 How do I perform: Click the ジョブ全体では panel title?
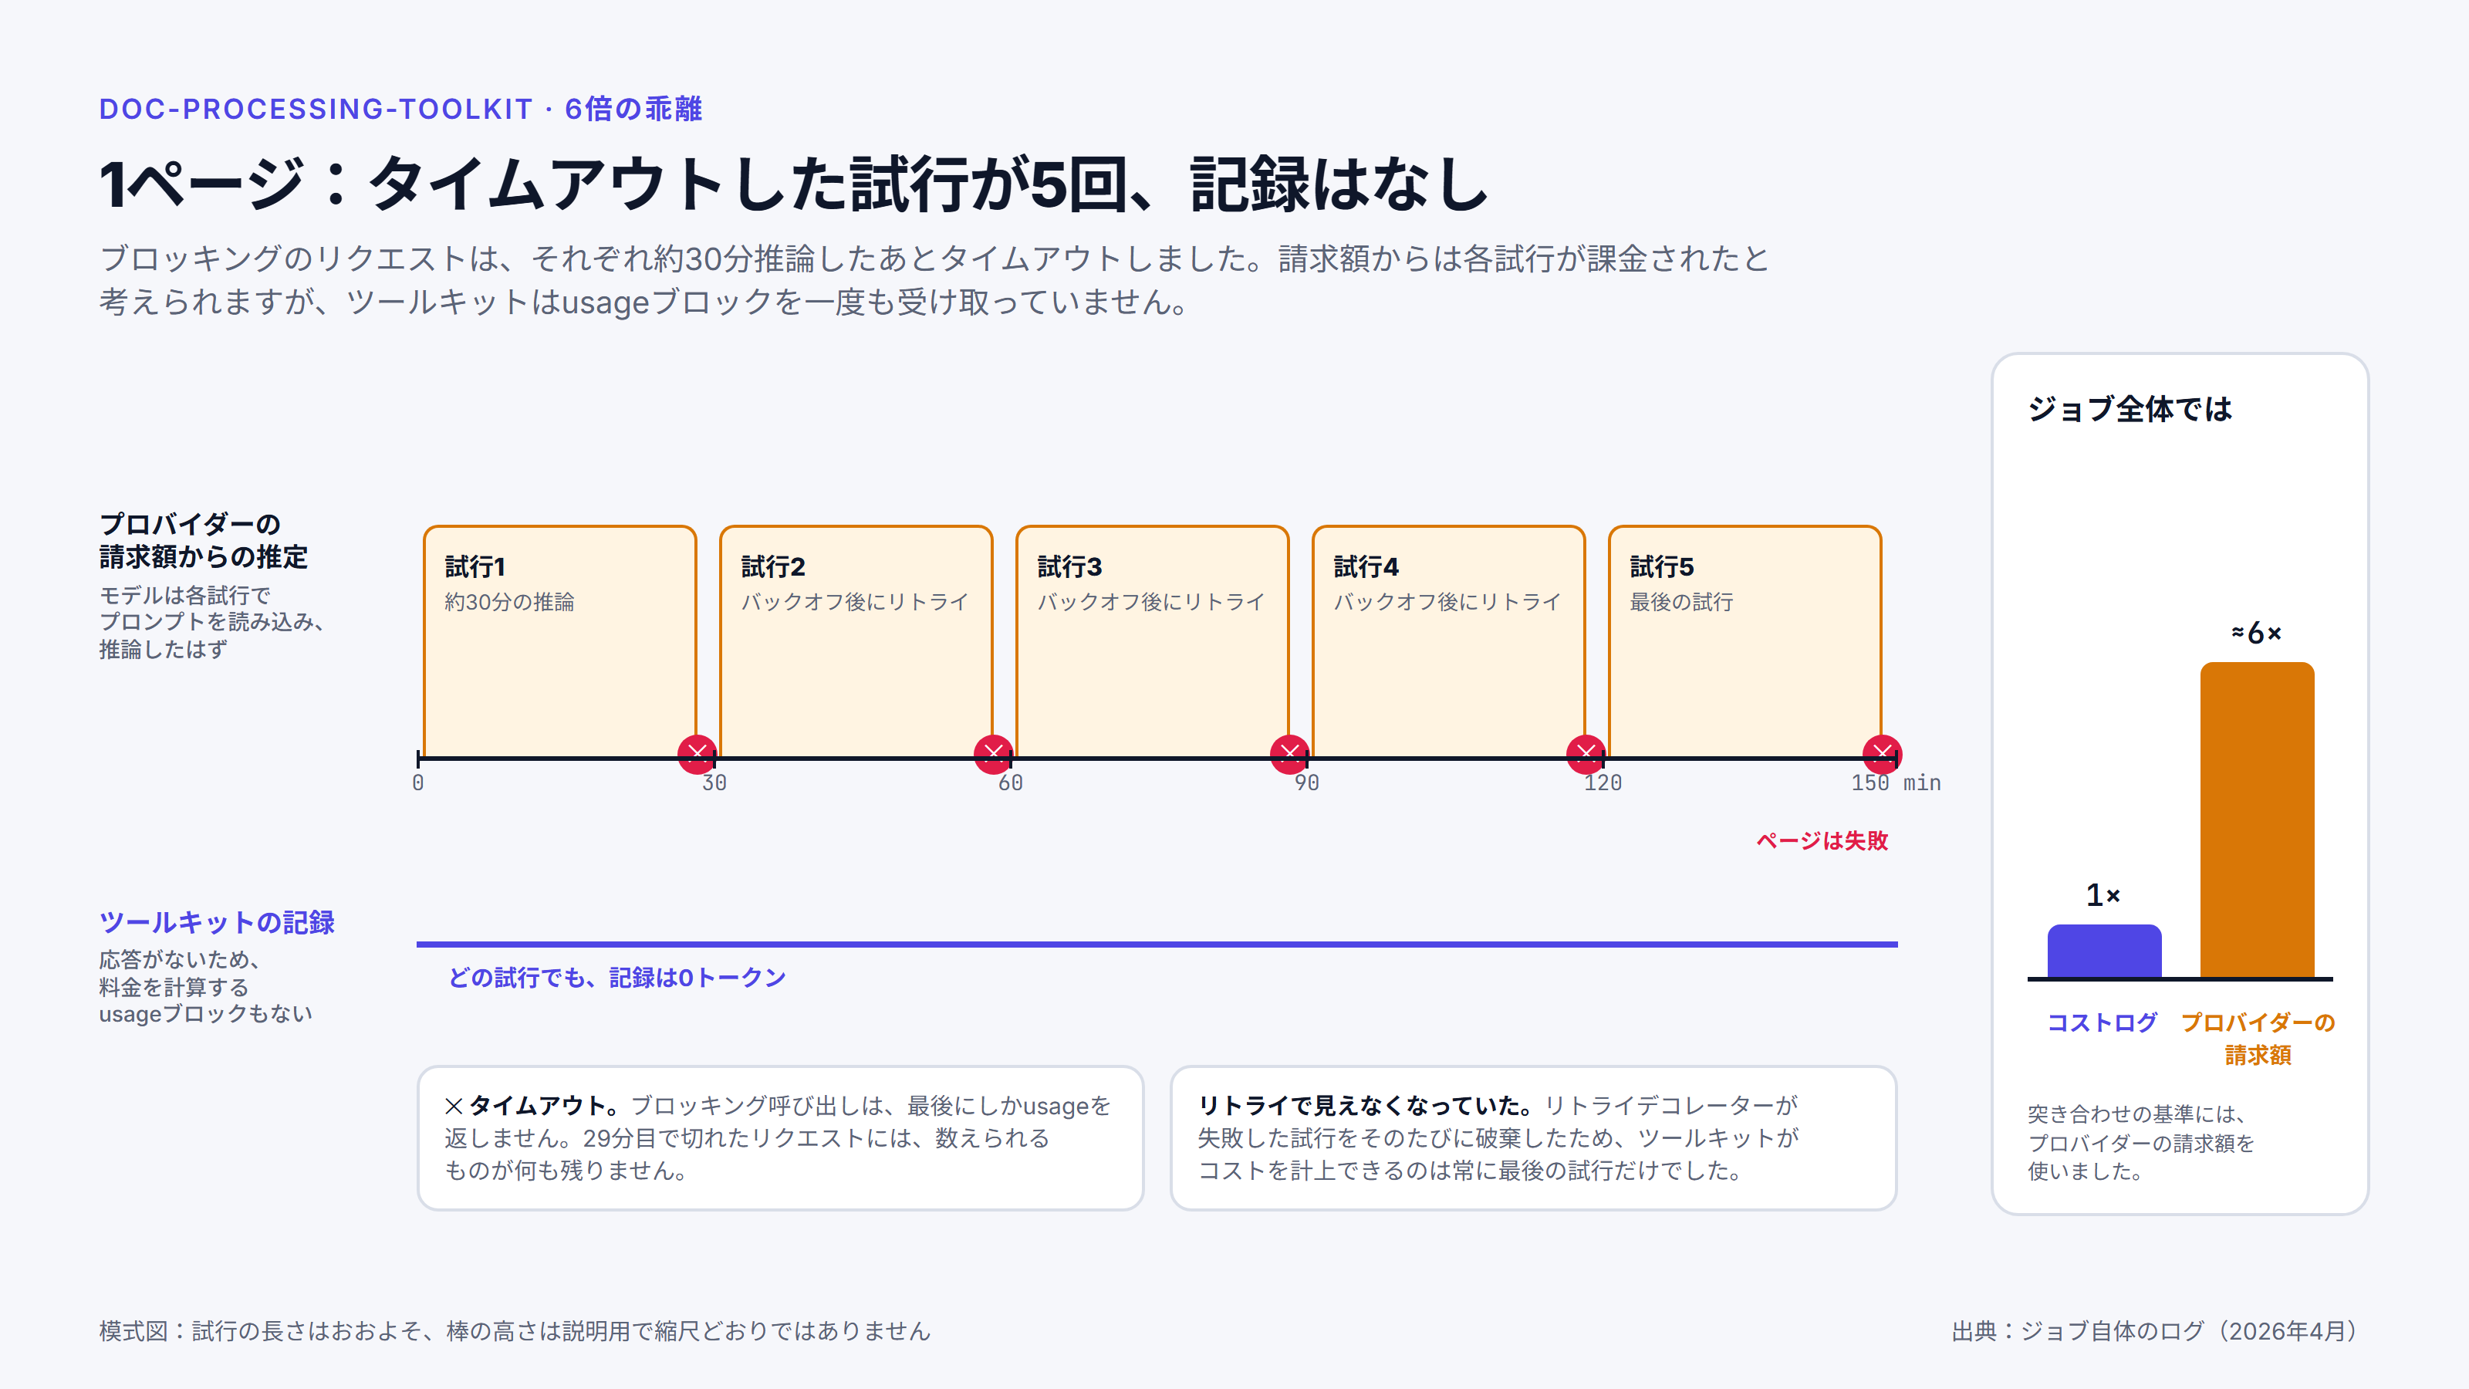pos(2129,409)
